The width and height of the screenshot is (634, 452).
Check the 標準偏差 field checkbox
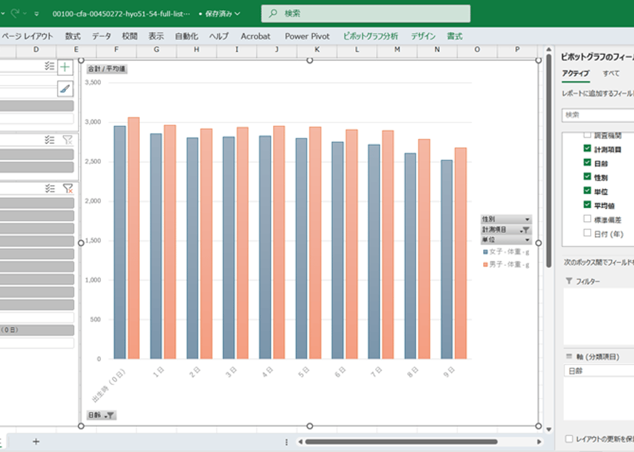[x=587, y=218]
